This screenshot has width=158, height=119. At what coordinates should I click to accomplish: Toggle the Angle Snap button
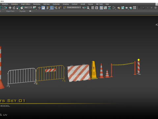coord(52,8)
